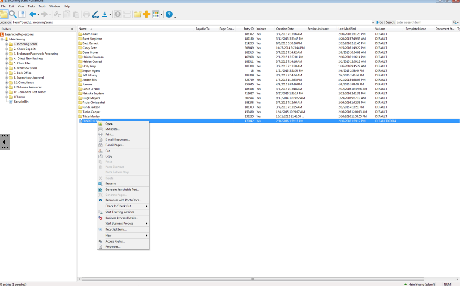This screenshot has width=460, height=286.
Task: Click the horizontal scrollbar at list bottom
Action: pos(252,279)
